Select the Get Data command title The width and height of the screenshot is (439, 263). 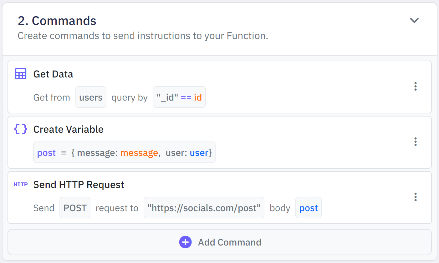53,74
